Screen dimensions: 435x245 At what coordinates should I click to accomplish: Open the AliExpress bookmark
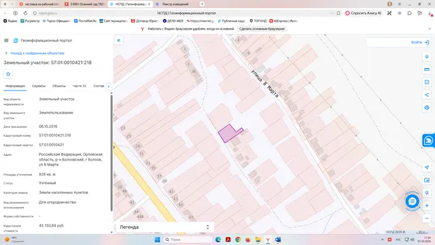(x=283, y=21)
